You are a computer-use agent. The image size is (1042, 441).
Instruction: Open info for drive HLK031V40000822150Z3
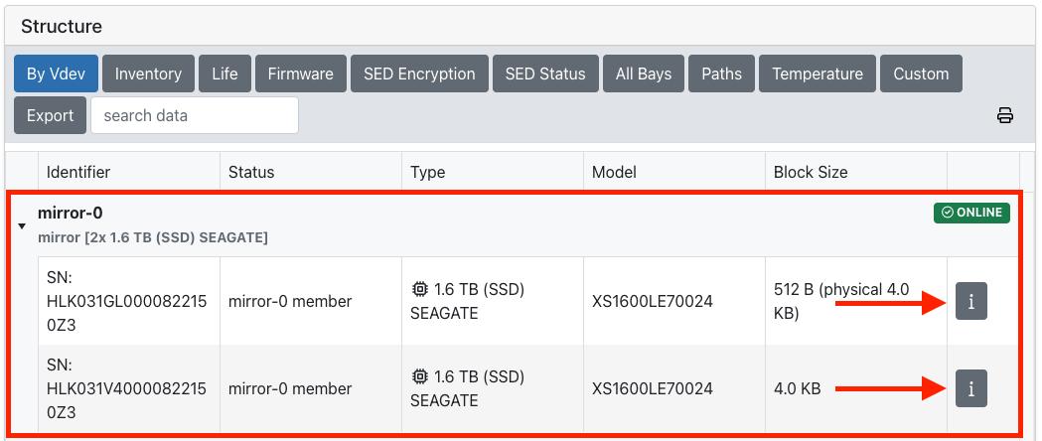(x=970, y=388)
